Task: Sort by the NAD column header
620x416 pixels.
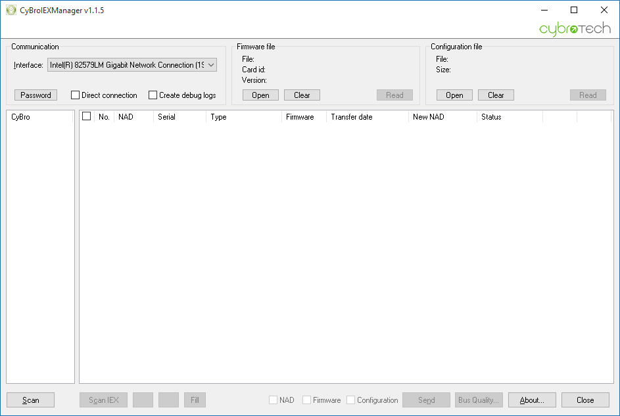Action: coord(133,117)
